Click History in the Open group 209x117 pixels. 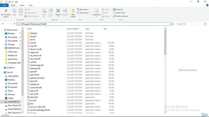(x=106, y=16)
